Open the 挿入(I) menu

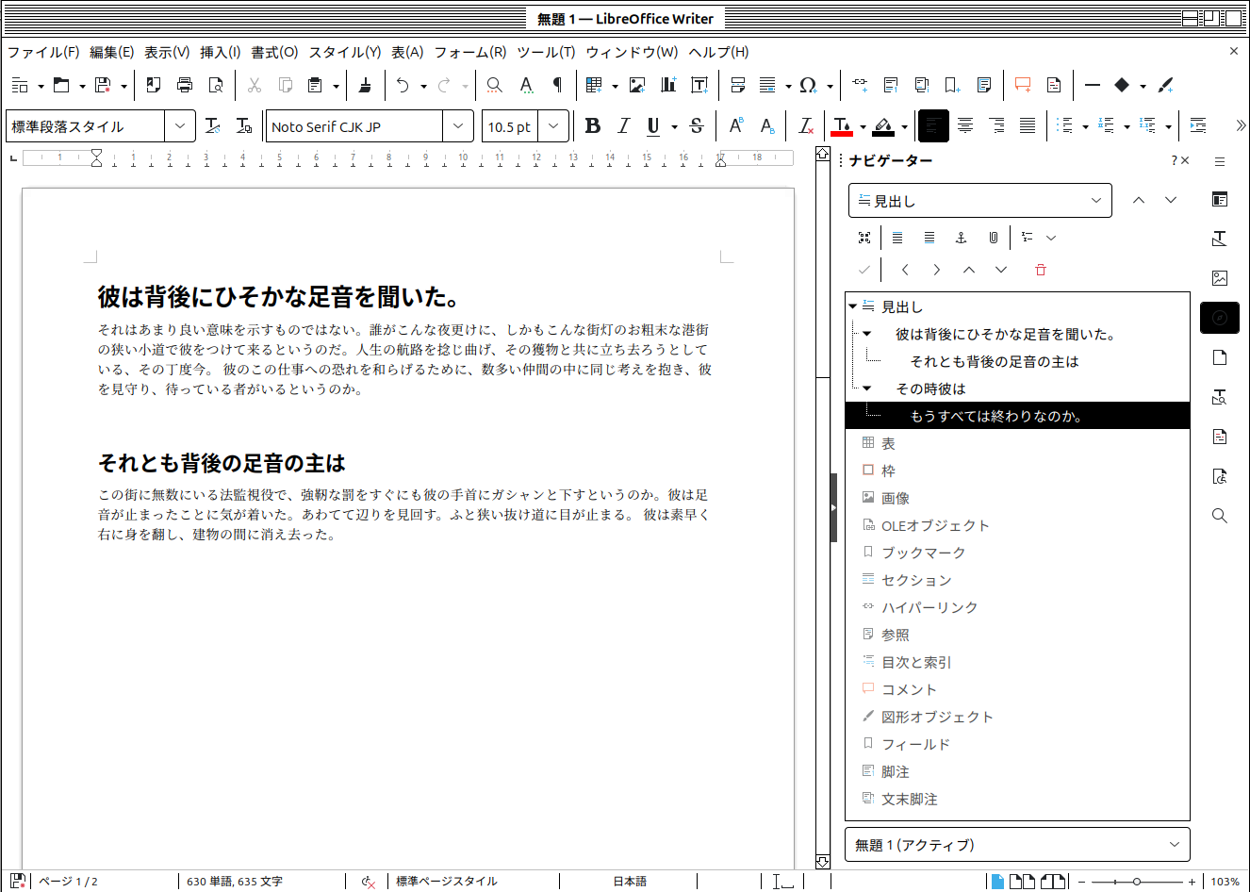220,52
